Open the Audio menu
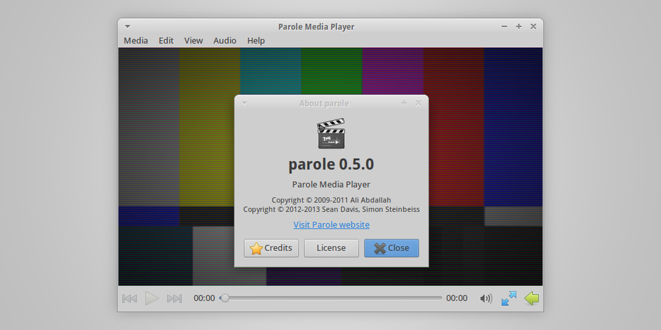The height and width of the screenshot is (330, 661). [x=225, y=40]
